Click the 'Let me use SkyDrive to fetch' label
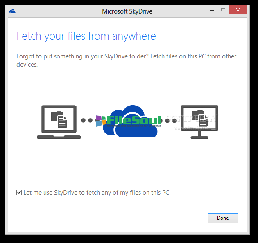This screenshot has height=243, width=258. pyautogui.click(x=96, y=192)
